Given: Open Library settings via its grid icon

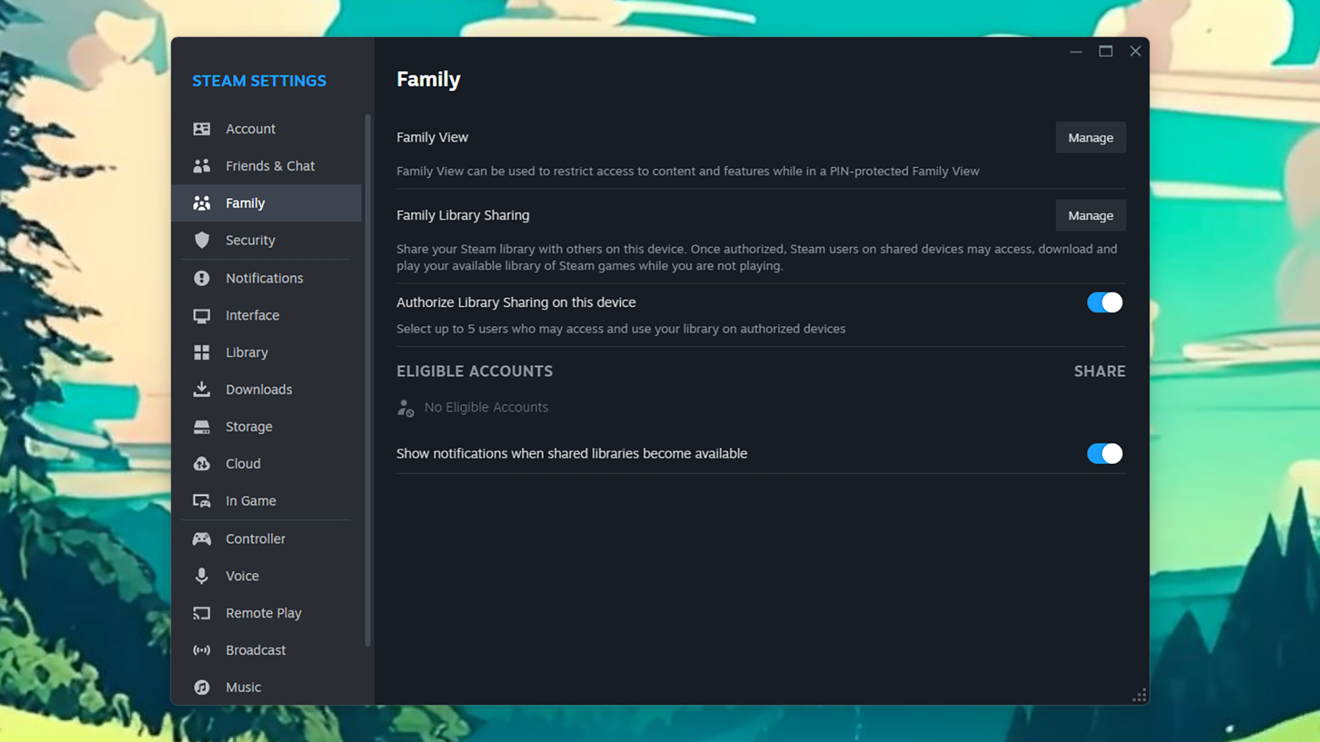Looking at the screenshot, I should pos(203,352).
